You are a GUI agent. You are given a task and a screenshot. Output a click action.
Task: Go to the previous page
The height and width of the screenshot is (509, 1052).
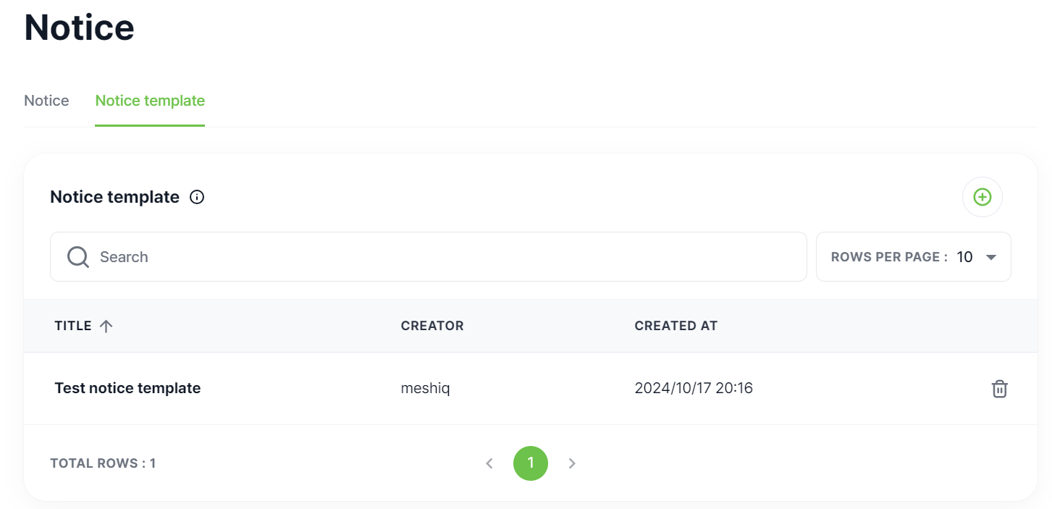[x=489, y=463]
